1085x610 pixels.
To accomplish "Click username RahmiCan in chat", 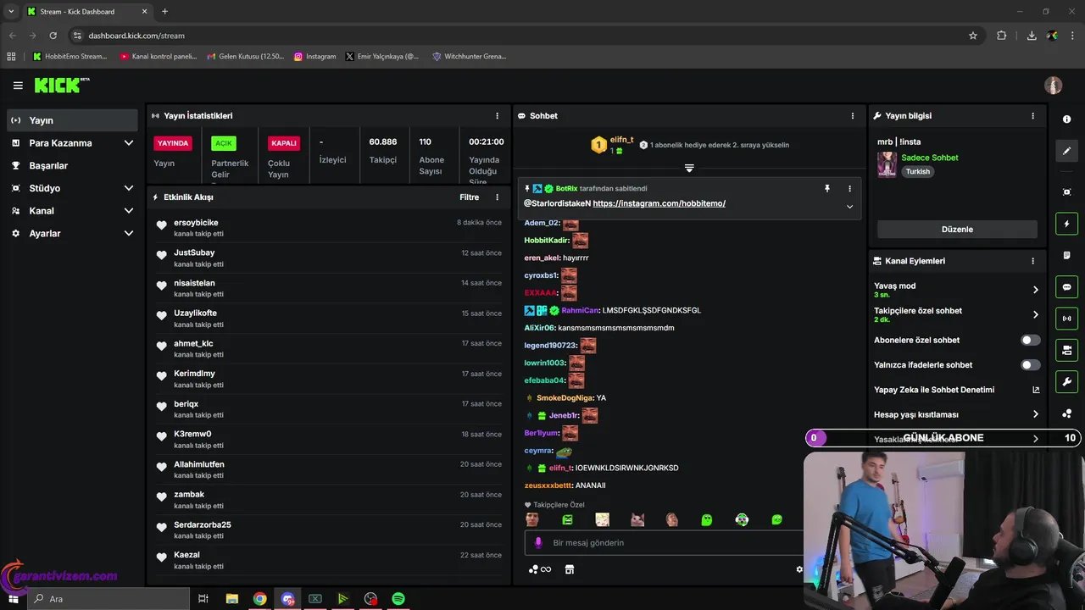I will [580, 310].
